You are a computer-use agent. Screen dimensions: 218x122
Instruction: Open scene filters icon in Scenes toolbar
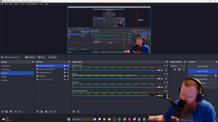(x=11, y=111)
